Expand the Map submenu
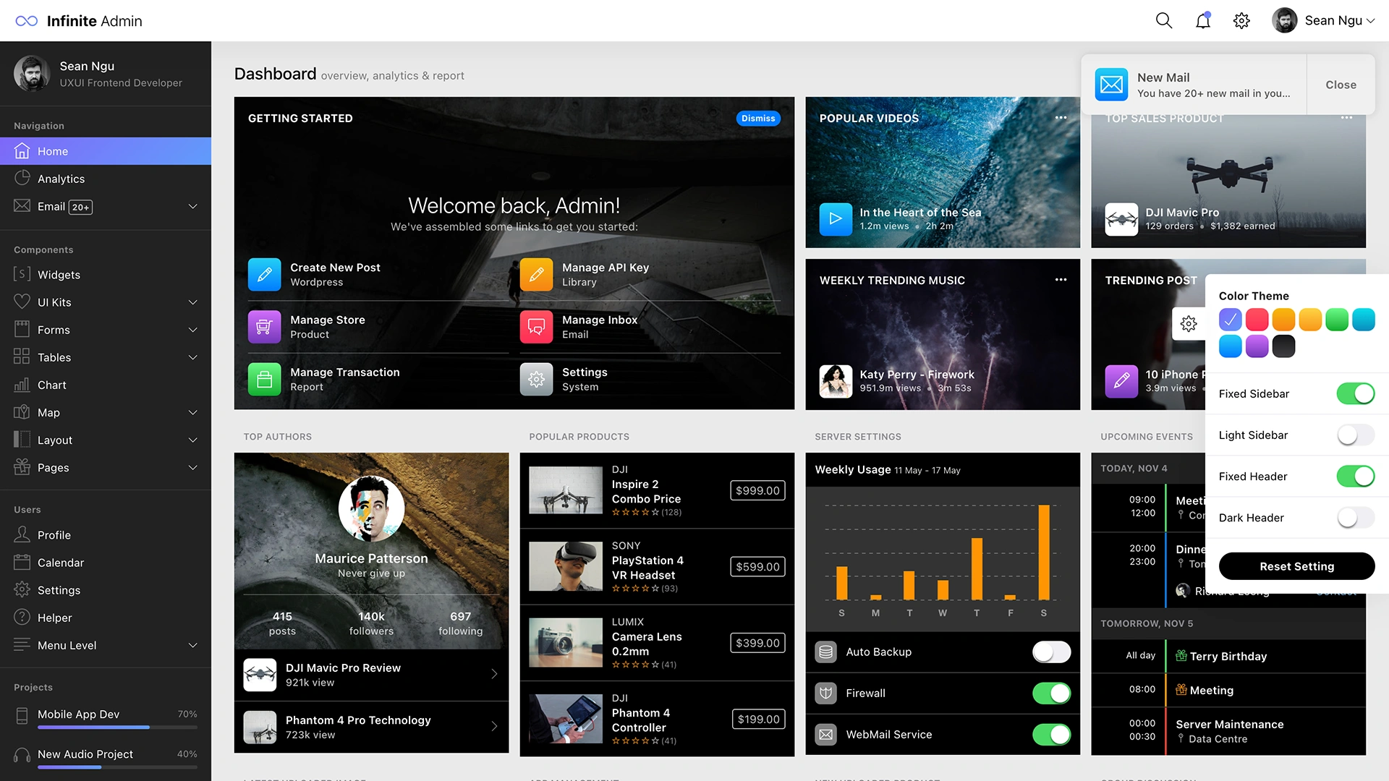 (x=193, y=412)
